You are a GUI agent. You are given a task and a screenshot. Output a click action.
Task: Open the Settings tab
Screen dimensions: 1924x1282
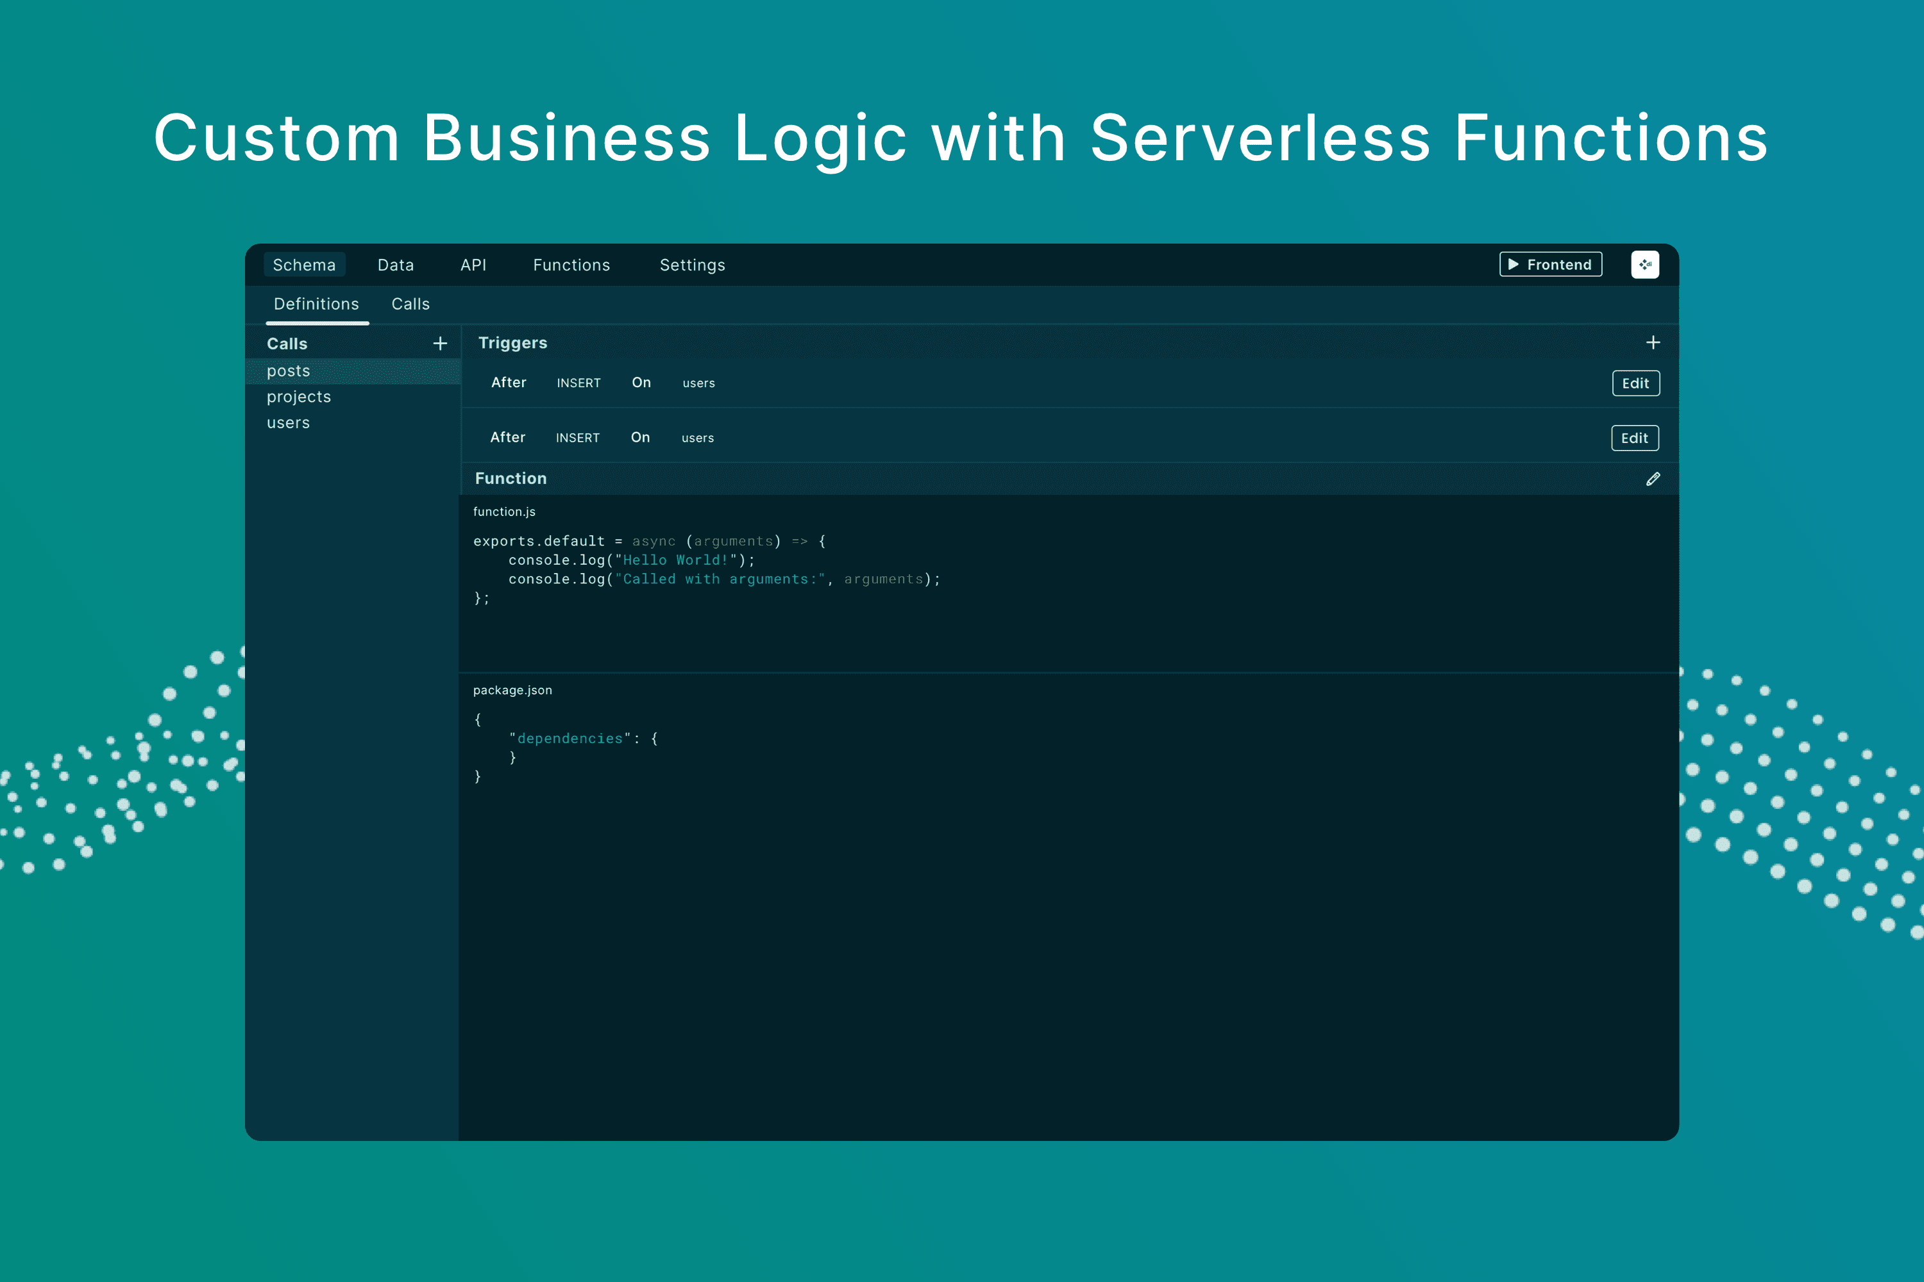coord(692,265)
